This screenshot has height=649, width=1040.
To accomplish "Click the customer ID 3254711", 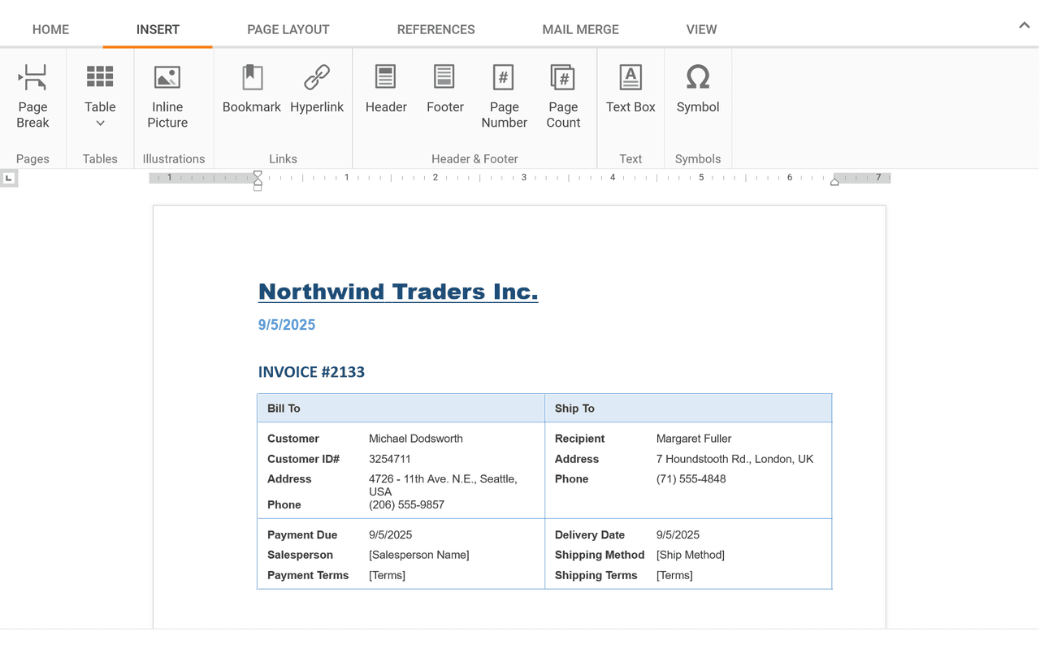I will 390,459.
